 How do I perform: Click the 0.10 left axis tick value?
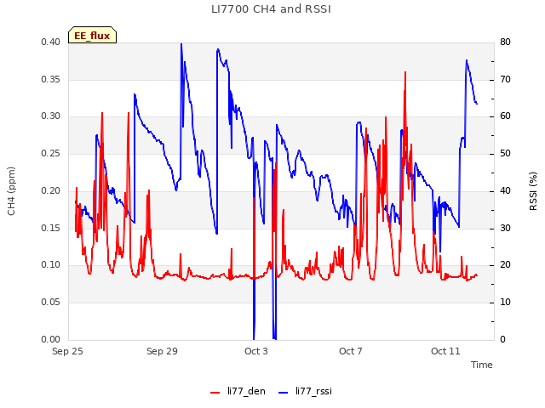(x=51, y=265)
